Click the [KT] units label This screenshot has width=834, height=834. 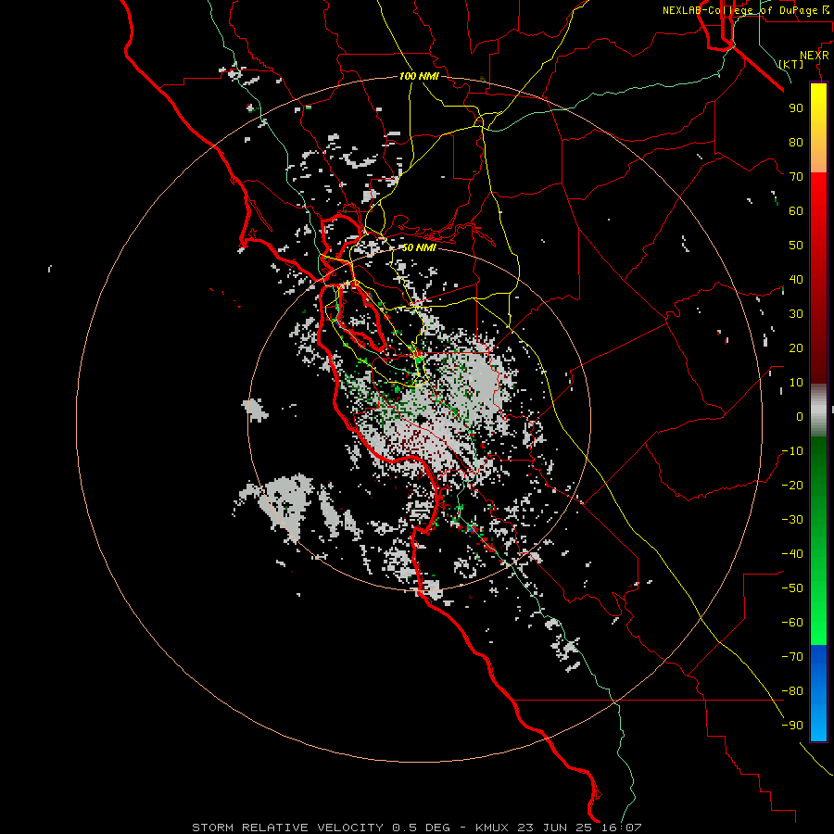point(791,64)
